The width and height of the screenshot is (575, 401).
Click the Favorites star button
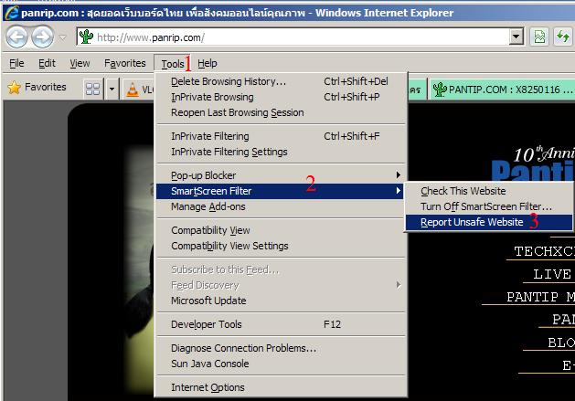[37, 88]
